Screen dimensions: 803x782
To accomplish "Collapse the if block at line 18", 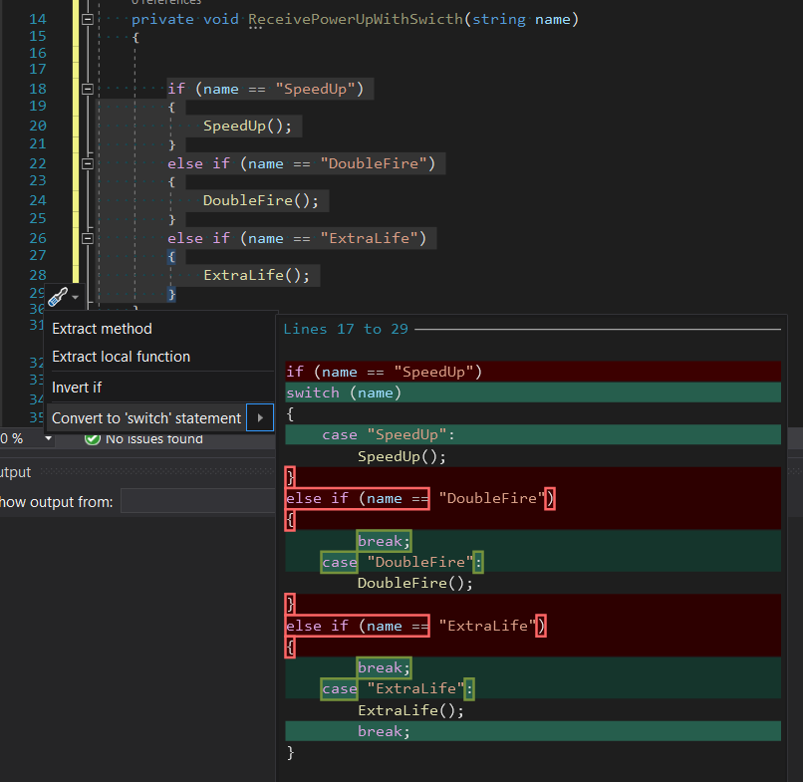I will 88,89.
